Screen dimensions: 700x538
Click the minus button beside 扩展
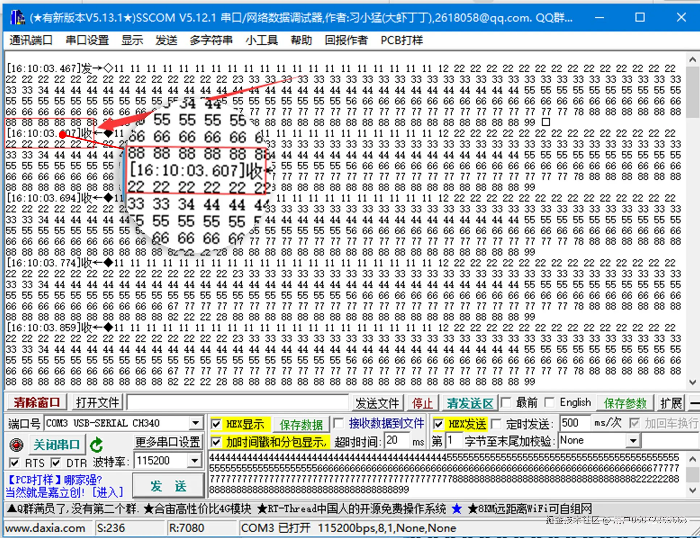click(694, 403)
